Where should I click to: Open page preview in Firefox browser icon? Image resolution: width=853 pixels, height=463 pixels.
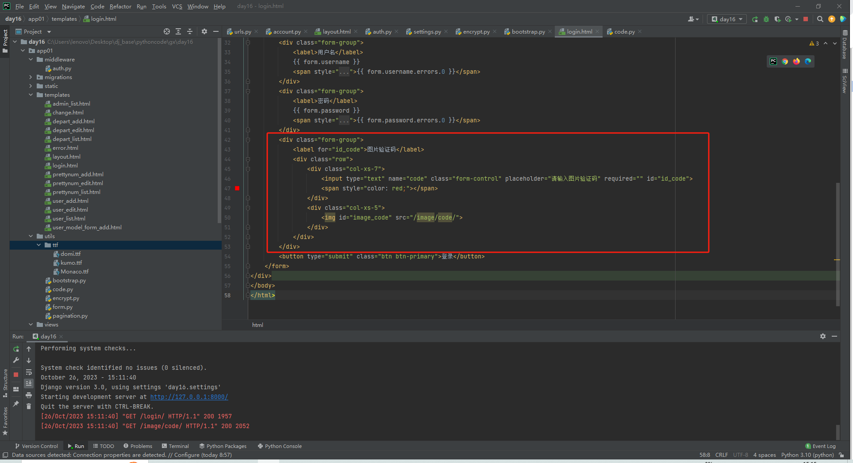coord(796,61)
